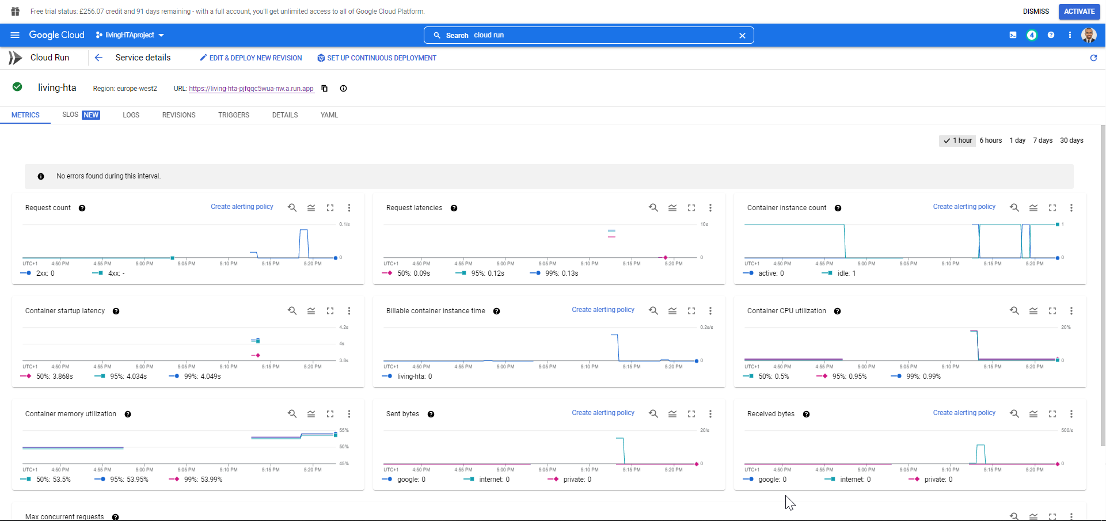Open the main navigation hamburger menu

pos(15,35)
